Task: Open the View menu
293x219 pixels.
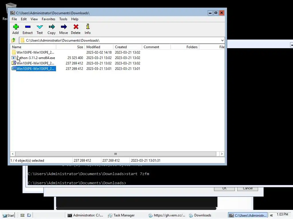Action: point(34,19)
